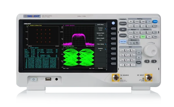The width and height of the screenshot is (174, 107).
Task: Click the Display key
Action: click(x=149, y=32)
